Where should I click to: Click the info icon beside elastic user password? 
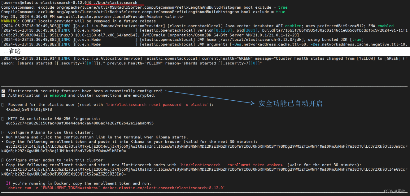[x=3, y=104]
